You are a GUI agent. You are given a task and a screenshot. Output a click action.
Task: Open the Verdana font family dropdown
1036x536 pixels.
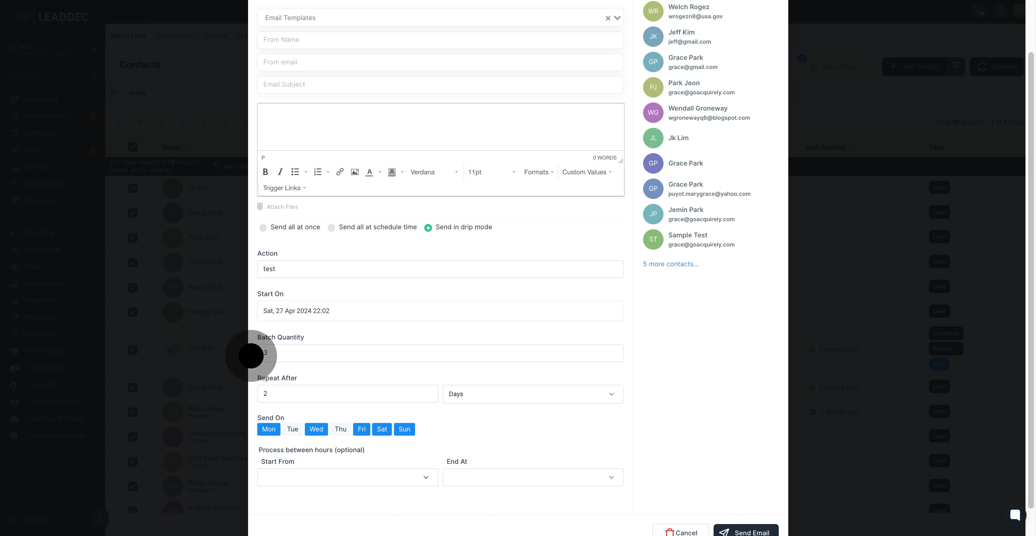tap(434, 172)
